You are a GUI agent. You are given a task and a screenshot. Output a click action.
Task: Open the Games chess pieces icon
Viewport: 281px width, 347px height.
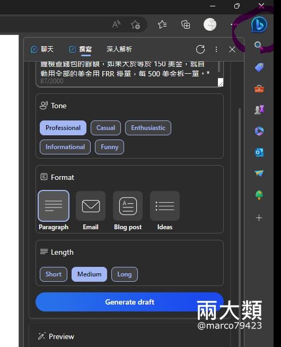(x=259, y=109)
